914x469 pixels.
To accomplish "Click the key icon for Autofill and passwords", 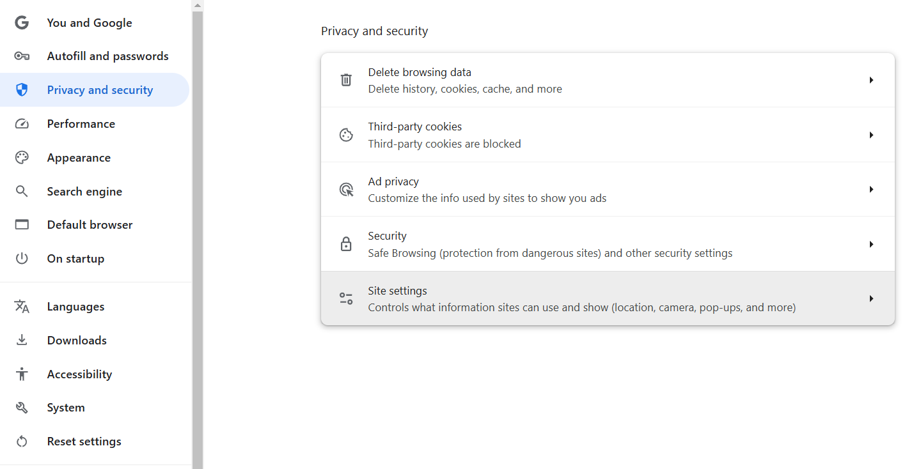I will point(22,56).
